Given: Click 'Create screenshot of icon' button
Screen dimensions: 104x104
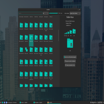Looking at the screenshot, I should coord(70,65).
